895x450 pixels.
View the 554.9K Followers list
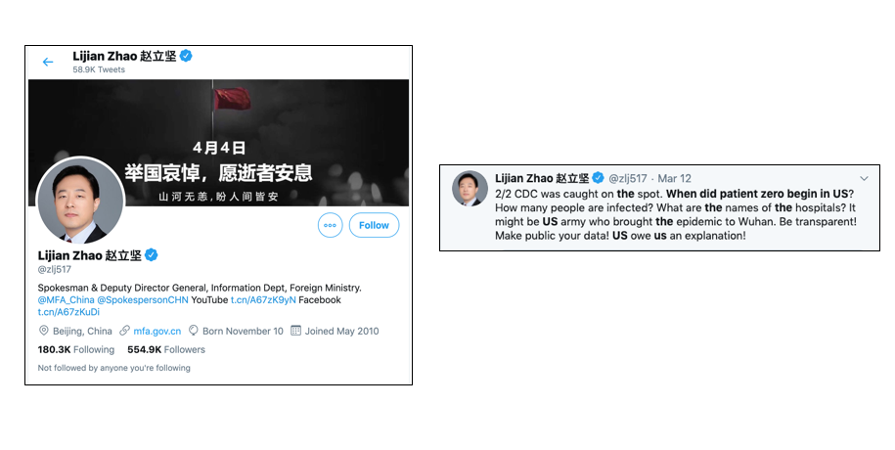pos(166,349)
